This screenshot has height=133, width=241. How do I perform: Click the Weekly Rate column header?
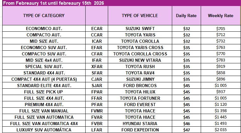(220, 16)
